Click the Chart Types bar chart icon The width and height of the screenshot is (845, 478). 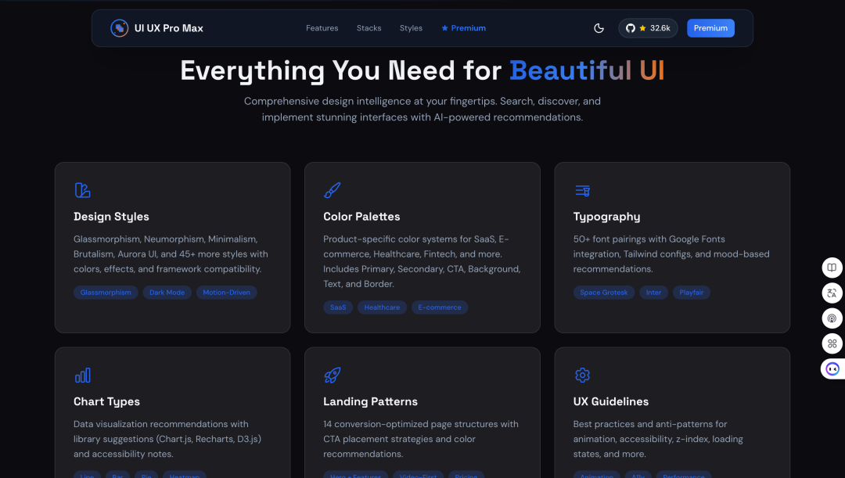click(x=82, y=376)
